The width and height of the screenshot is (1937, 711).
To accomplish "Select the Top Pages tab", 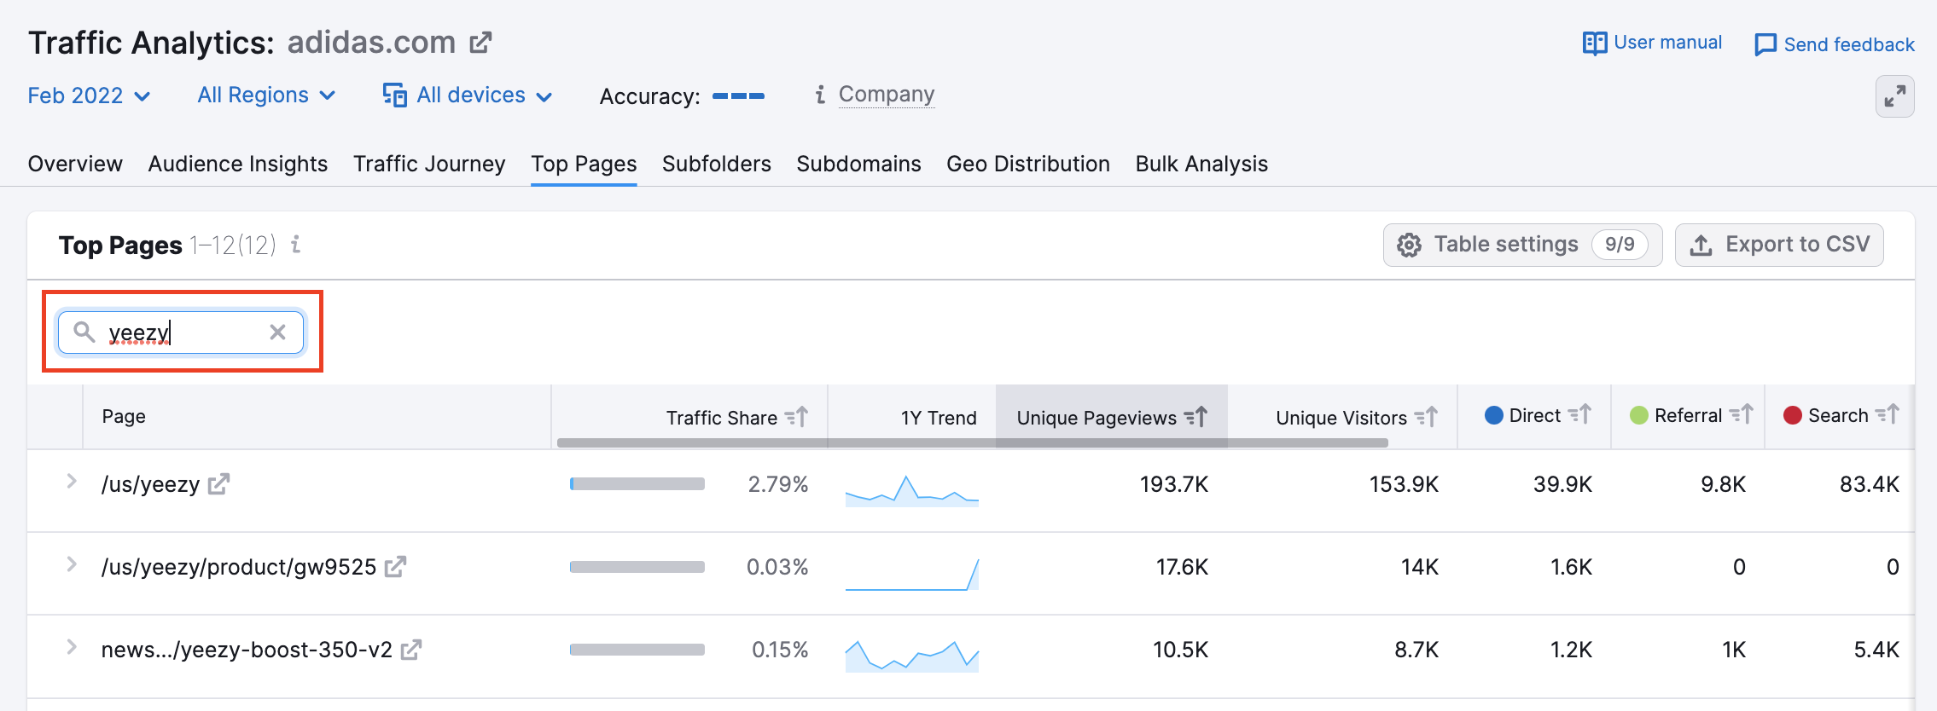I will click(584, 164).
